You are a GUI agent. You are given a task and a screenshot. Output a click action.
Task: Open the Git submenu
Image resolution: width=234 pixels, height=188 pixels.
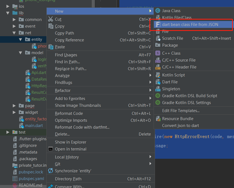click(100, 164)
